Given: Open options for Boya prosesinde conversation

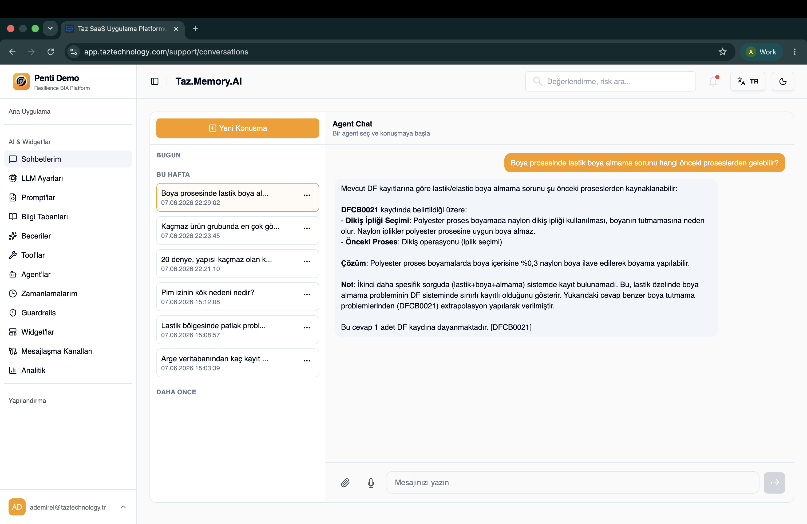Looking at the screenshot, I should pyautogui.click(x=307, y=195).
